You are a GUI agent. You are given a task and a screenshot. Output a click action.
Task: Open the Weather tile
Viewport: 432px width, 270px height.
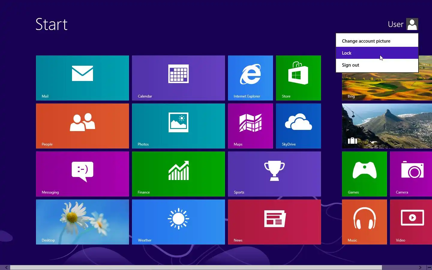(x=178, y=222)
